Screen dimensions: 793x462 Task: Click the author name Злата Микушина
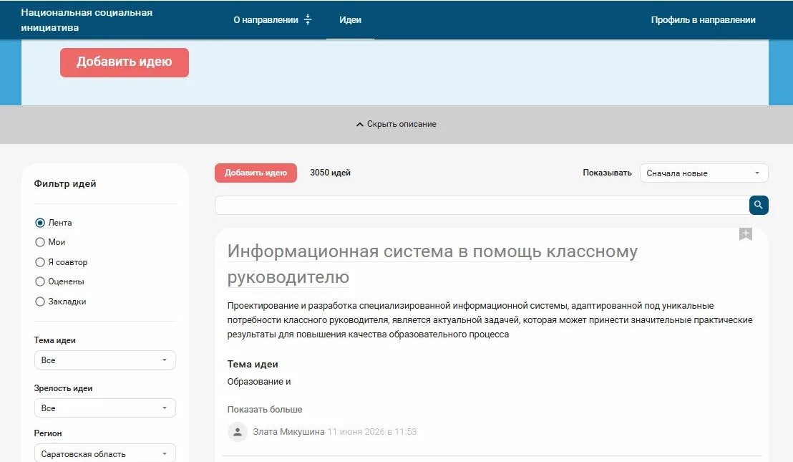(288, 432)
